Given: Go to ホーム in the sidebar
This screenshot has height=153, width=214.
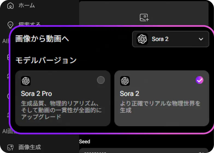Looking at the screenshot, I should [x=26, y=5].
